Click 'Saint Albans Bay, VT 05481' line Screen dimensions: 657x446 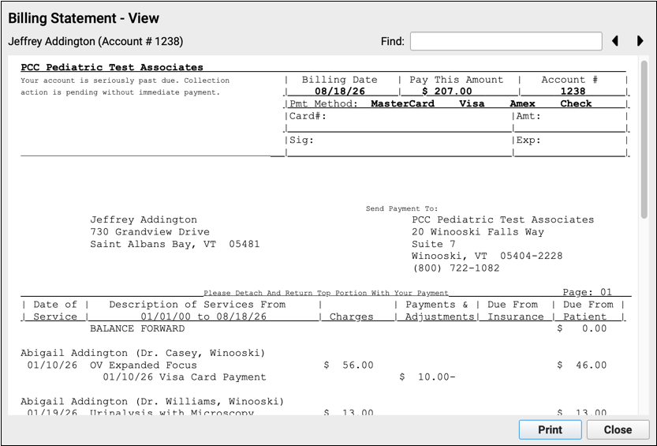(175, 244)
